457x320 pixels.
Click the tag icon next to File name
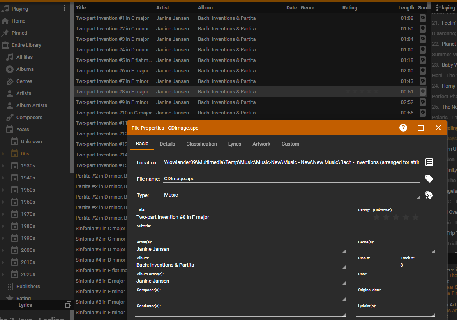pos(429,179)
